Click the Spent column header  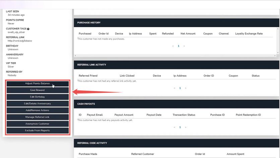point(153,33)
